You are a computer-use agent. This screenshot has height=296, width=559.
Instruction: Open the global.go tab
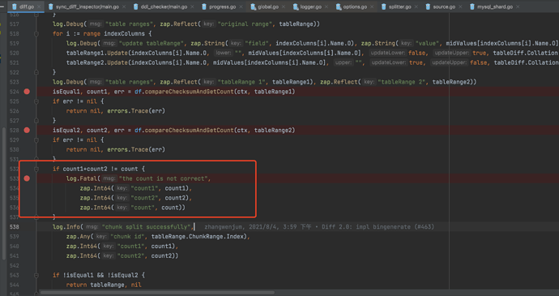click(x=268, y=6)
